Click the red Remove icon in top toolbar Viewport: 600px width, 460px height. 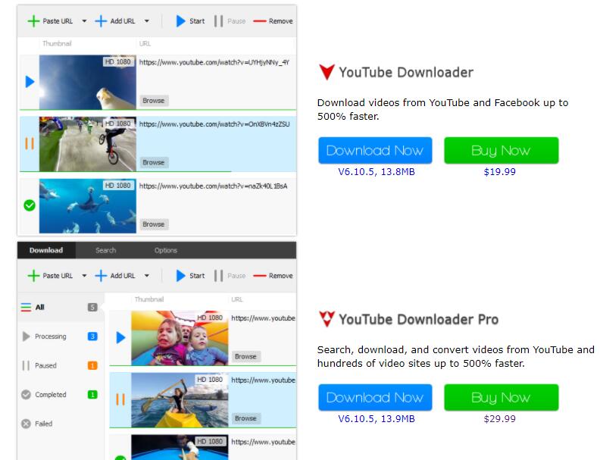coord(260,21)
